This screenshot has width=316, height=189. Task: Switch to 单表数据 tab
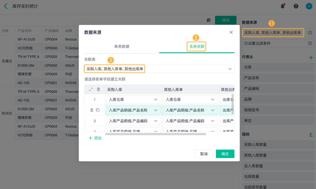point(122,47)
